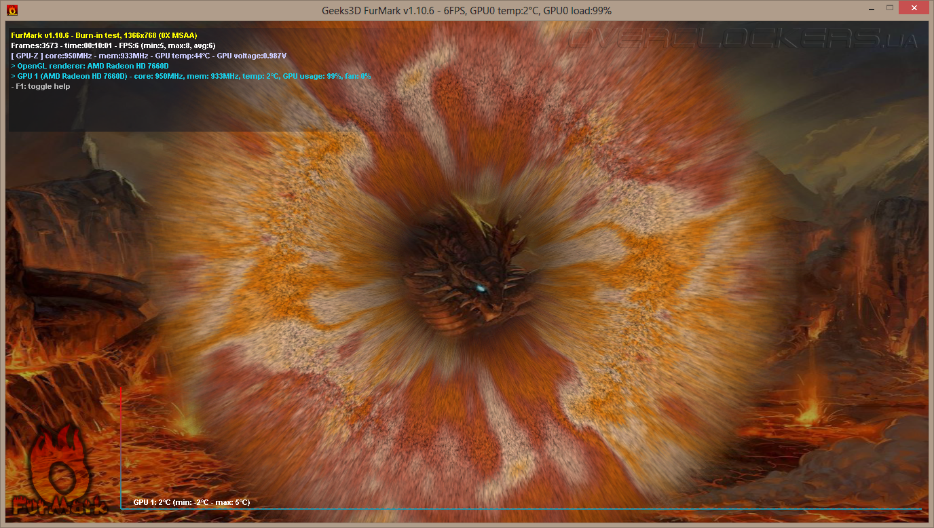Minimize the FurMark window
Image resolution: width=934 pixels, height=528 pixels.
871,10
